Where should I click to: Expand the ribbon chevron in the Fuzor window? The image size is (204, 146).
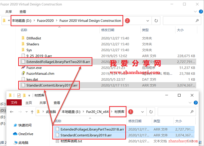195,12
